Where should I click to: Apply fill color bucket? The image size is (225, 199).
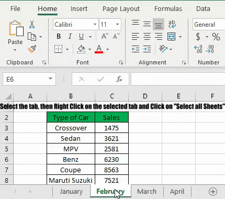point(81,49)
